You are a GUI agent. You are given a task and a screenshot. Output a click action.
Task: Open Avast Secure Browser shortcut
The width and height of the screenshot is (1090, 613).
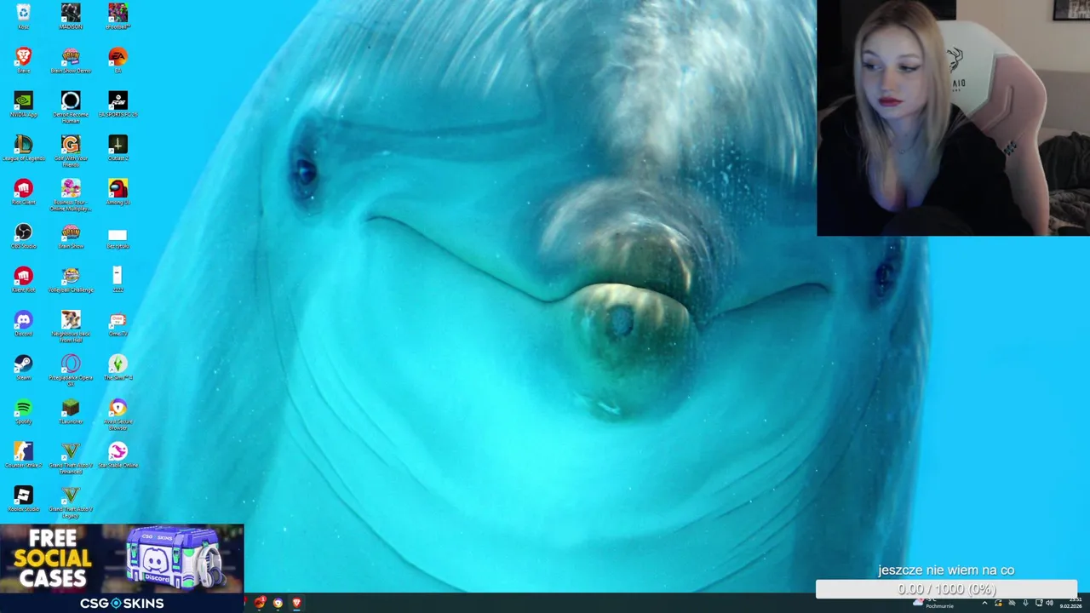coord(118,414)
